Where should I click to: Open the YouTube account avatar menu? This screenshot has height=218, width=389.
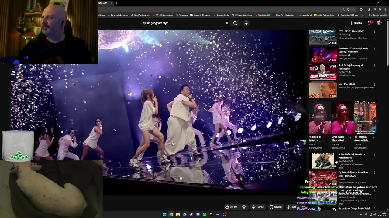click(x=379, y=23)
